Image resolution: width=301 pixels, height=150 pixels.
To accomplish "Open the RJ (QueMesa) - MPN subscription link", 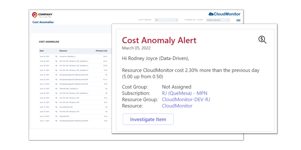I will point(185,93).
